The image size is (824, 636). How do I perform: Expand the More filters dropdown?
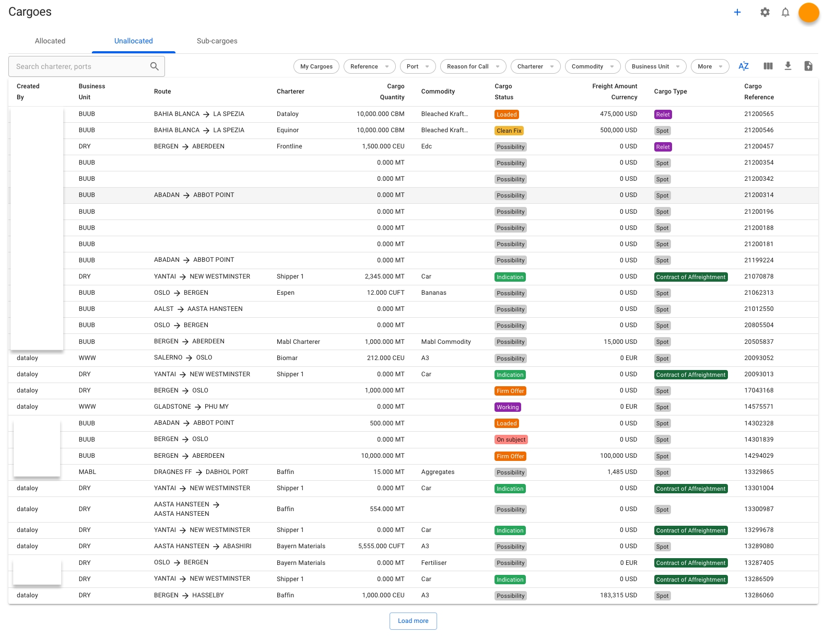click(x=710, y=66)
